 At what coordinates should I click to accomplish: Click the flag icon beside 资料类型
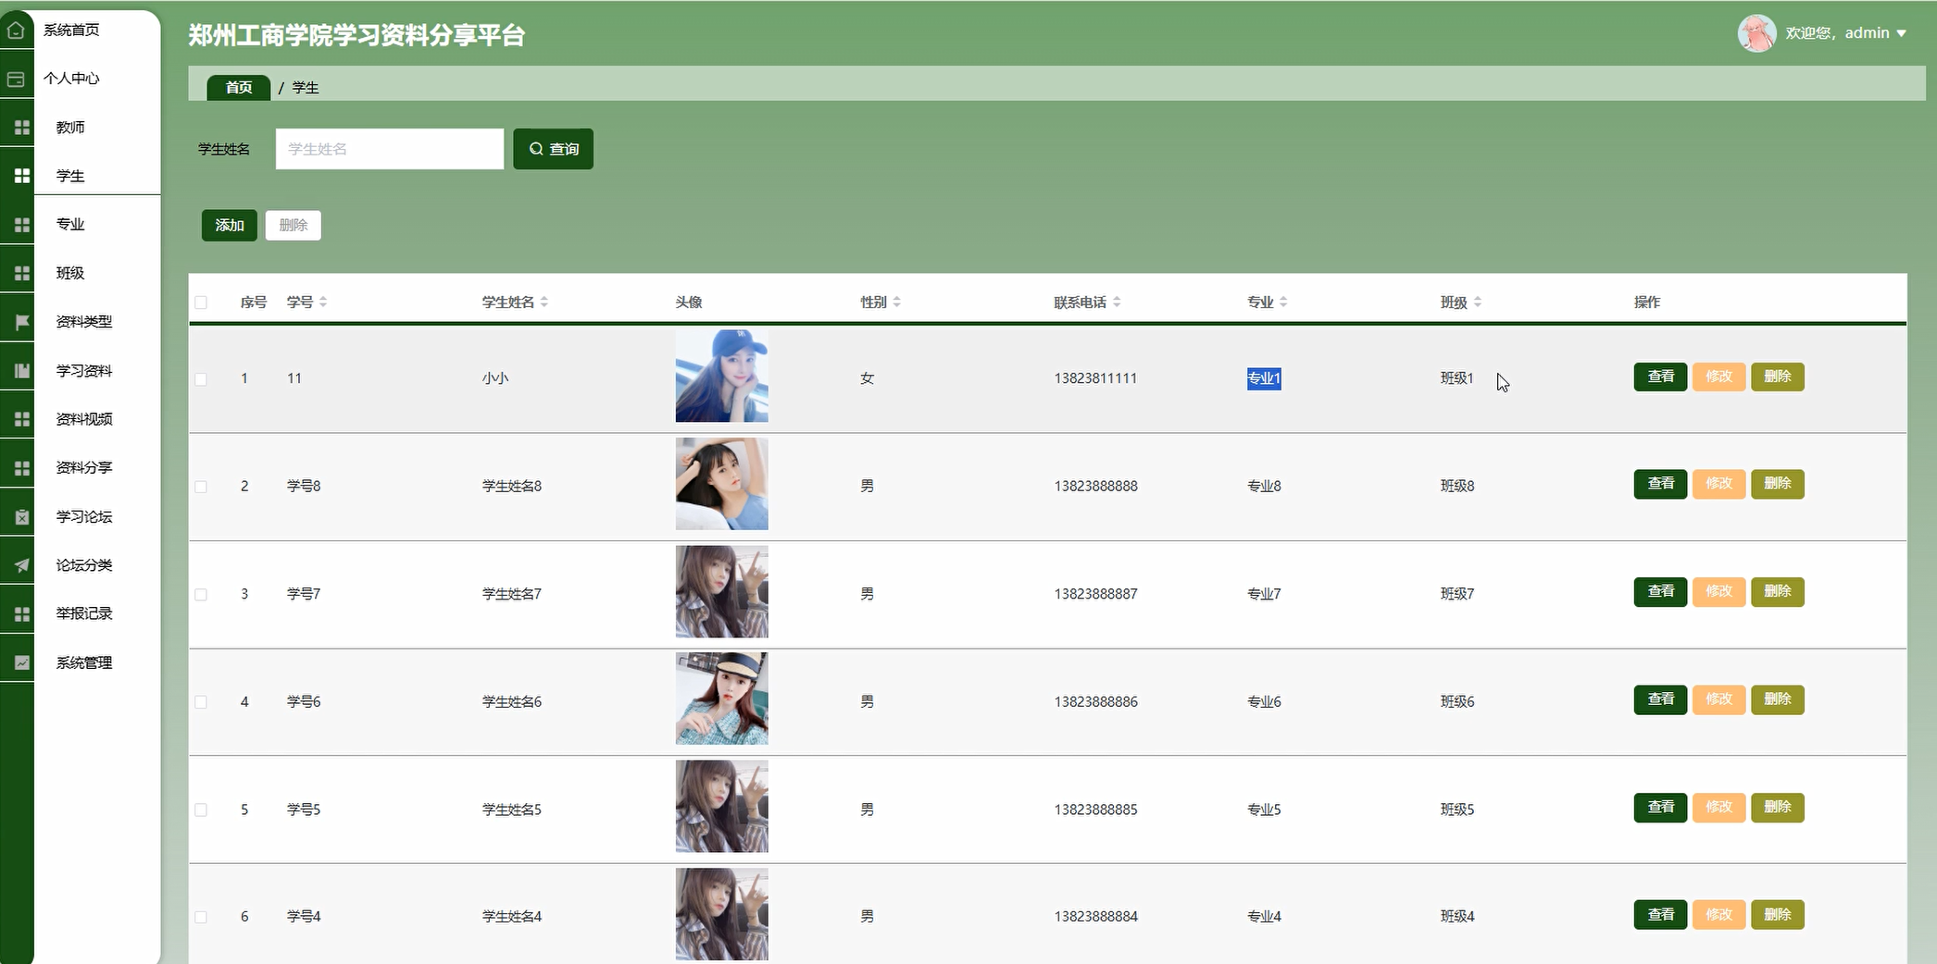(x=22, y=322)
